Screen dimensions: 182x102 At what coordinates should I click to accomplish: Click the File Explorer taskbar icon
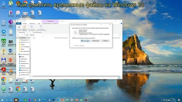[16, 100]
